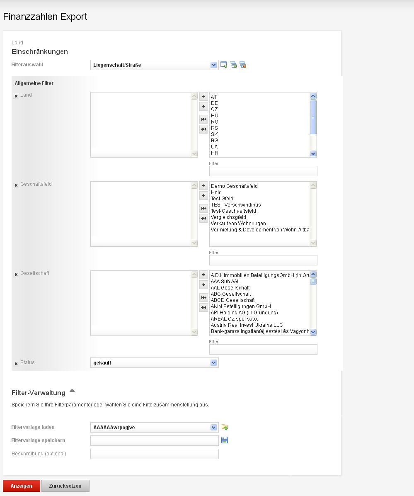
Task: Remove the Status filter with its x icon
Action: click(16, 363)
